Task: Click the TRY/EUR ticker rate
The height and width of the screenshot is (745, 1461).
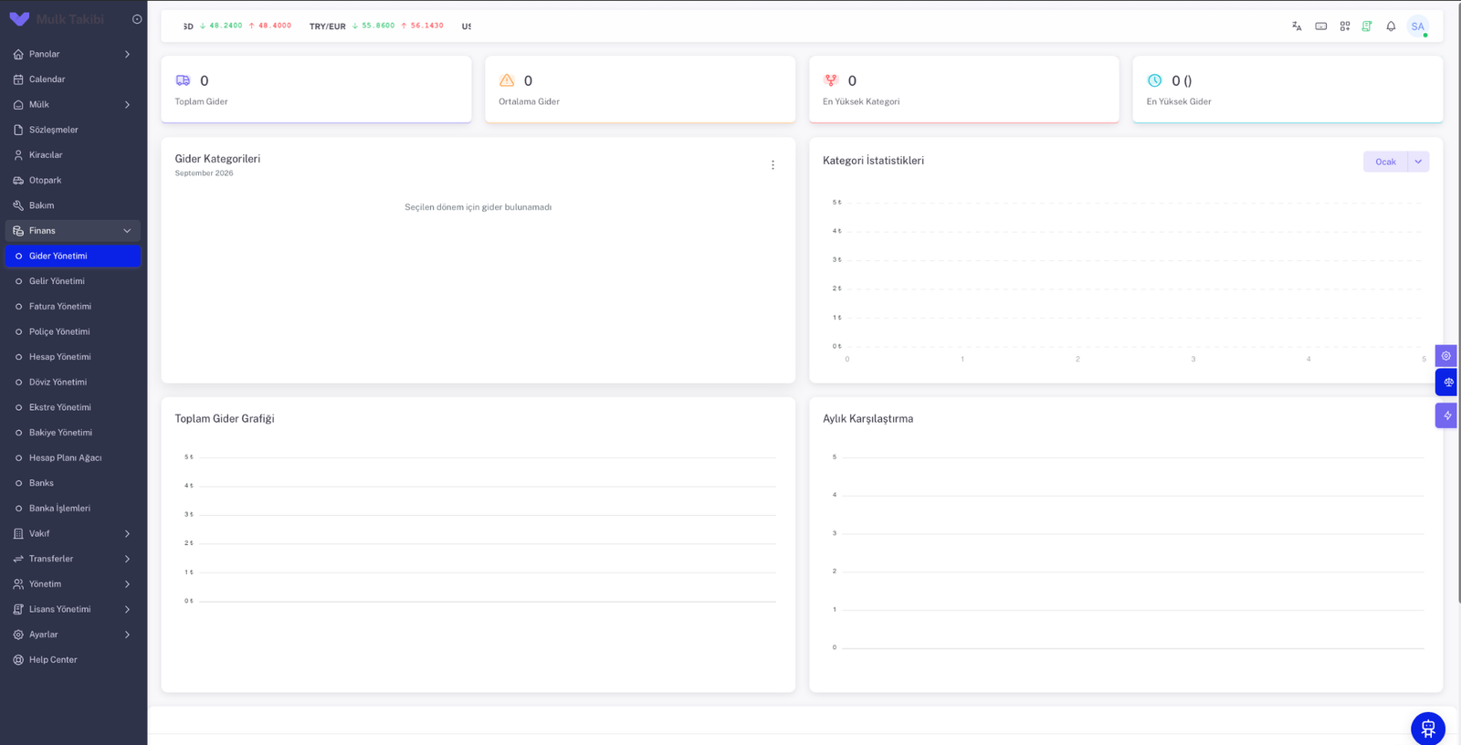Action: (x=376, y=26)
